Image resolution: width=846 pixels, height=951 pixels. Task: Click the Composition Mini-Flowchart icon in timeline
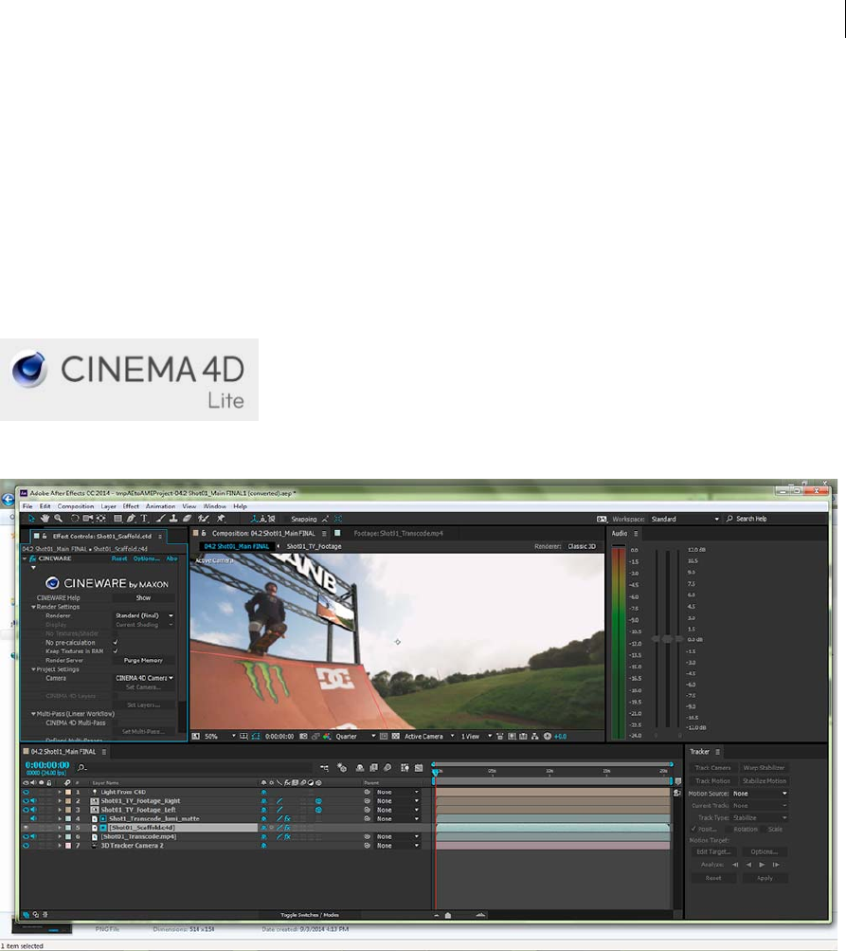tap(325, 768)
